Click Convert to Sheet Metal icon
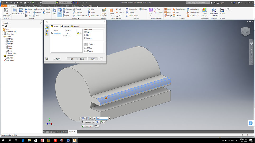255x143 pixels. [x=214, y=12]
